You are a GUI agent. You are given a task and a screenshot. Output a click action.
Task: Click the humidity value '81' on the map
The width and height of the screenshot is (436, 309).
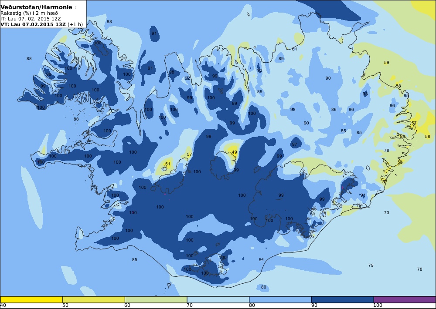click(294, 49)
